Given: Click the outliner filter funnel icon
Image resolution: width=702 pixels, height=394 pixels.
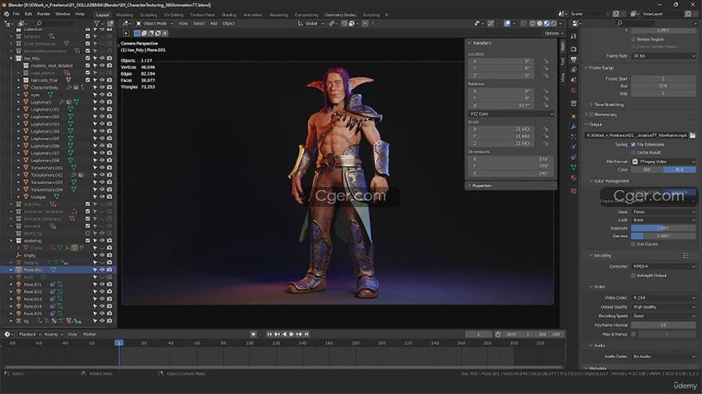Looking at the screenshot, I should coord(97,23).
